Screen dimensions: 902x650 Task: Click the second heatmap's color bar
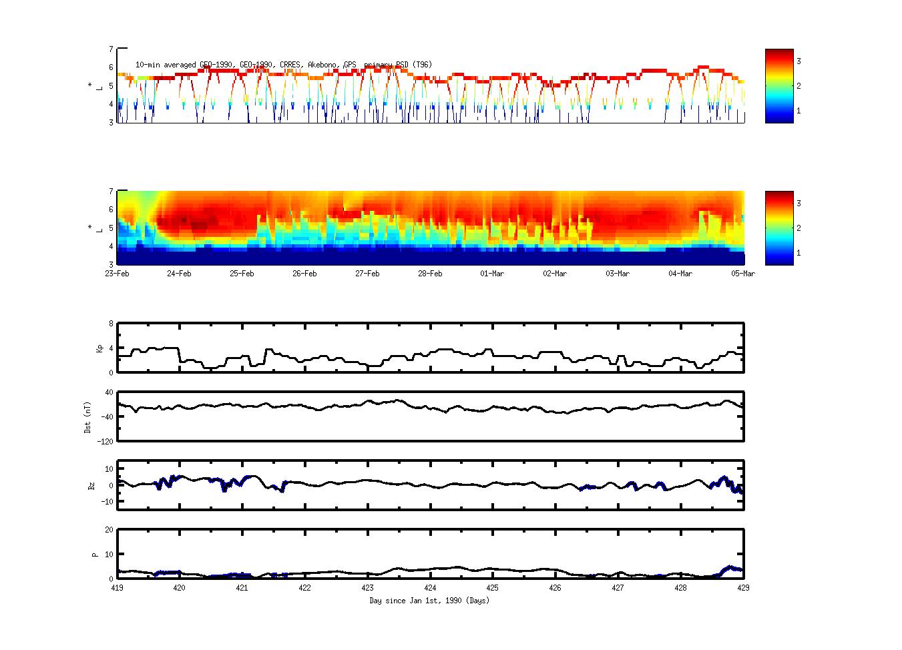click(778, 228)
